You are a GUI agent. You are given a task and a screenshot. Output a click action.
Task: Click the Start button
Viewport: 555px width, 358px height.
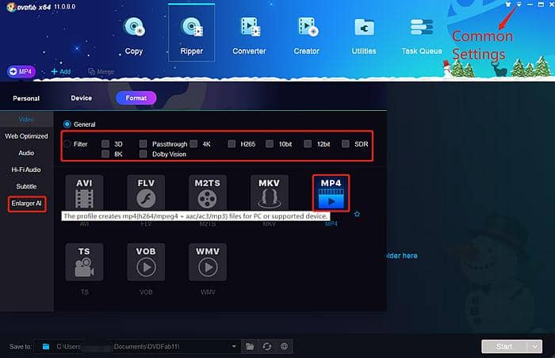[x=504, y=347]
